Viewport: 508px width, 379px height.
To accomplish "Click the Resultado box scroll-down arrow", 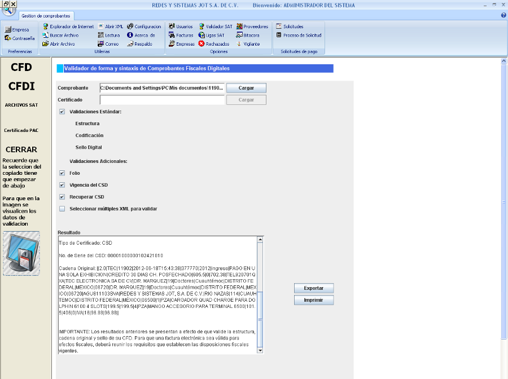I will pyautogui.click(x=260, y=350).
